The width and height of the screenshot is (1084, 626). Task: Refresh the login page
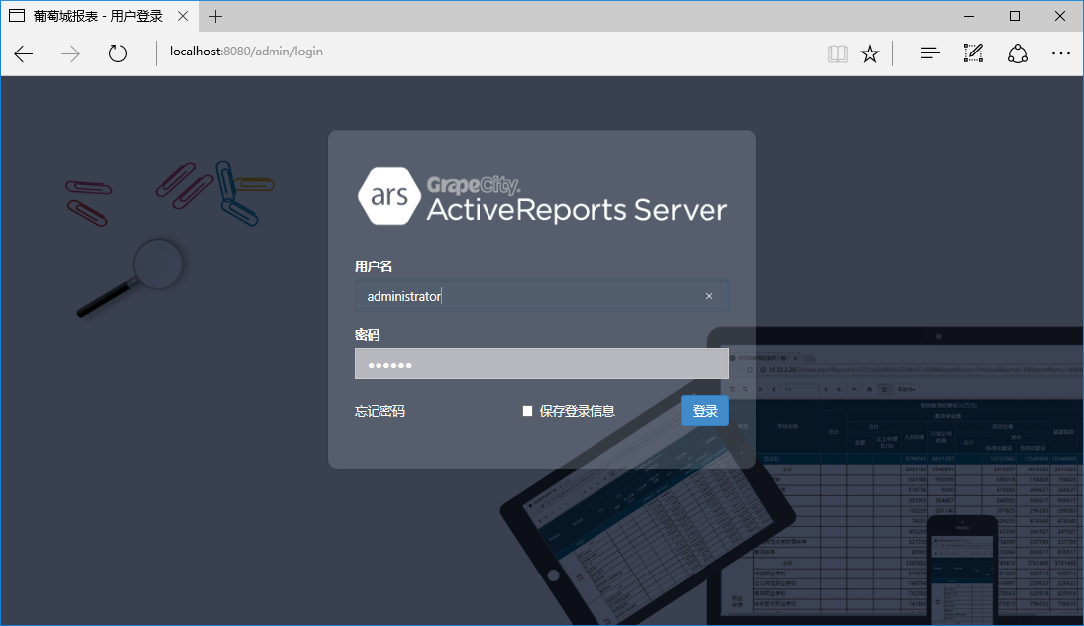click(x=118, y=53)
